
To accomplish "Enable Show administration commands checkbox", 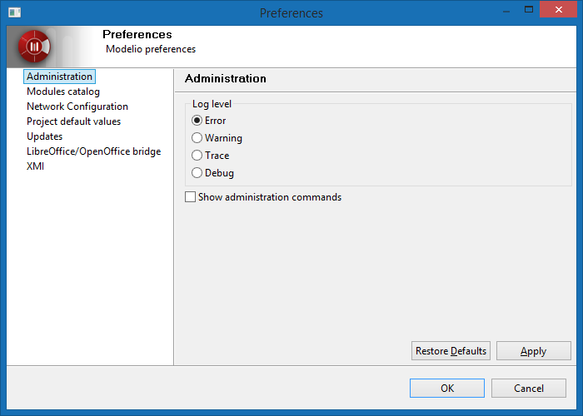I will coord(191,197).
